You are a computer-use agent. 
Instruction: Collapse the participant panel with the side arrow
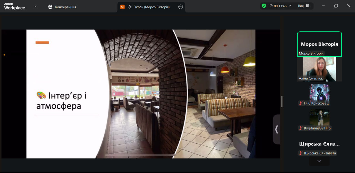[277, 129]
